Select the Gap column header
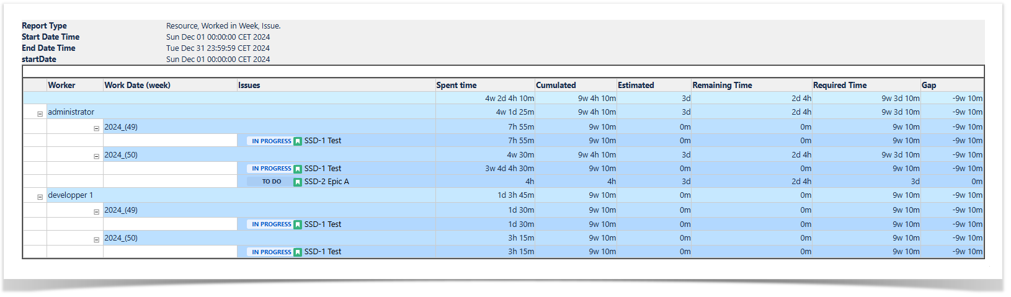Viewport: 1011px width, 297px height. pyautogui.click(x=929, y=85)
